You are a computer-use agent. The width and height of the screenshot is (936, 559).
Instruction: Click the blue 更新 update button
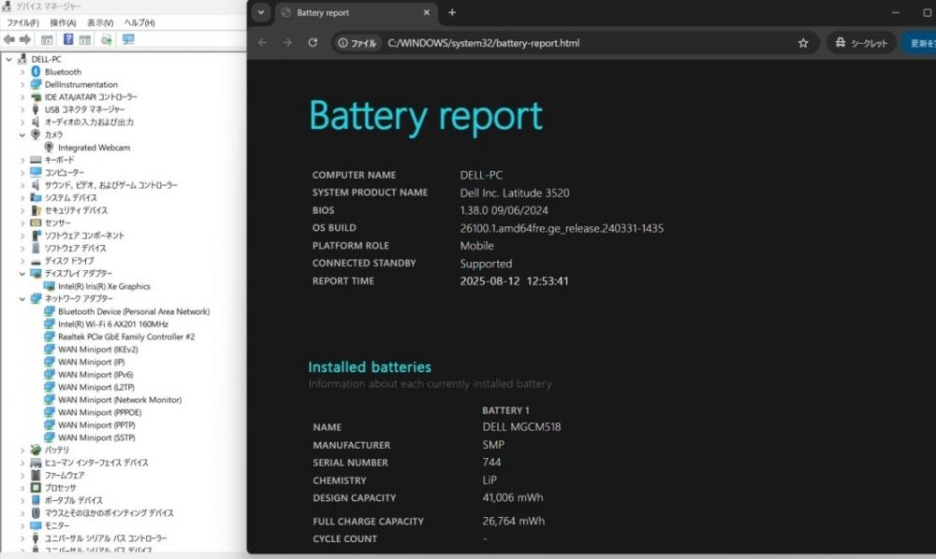pos(919,43)
